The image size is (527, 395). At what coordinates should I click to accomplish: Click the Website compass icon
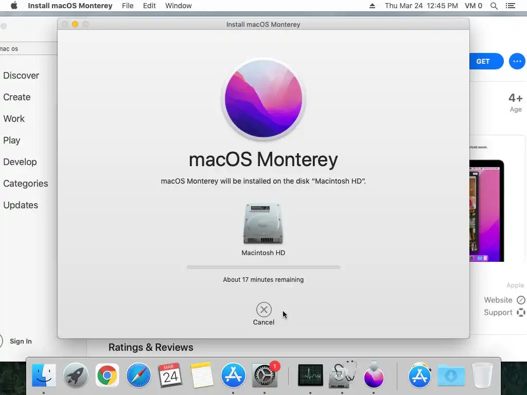(x=521, y=300)
